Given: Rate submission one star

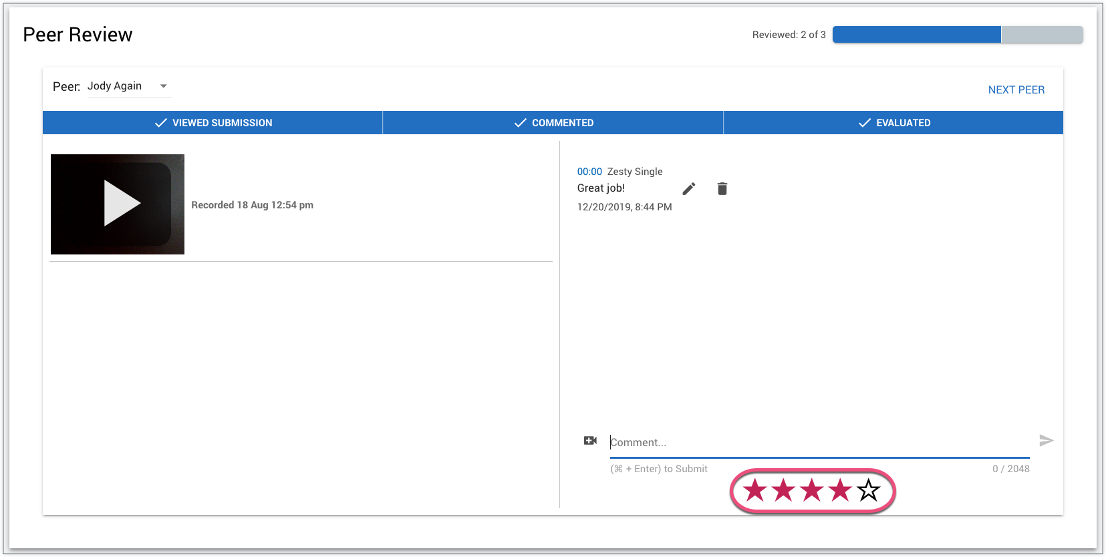Looking at the screenshot, I should tap(755, 491).
